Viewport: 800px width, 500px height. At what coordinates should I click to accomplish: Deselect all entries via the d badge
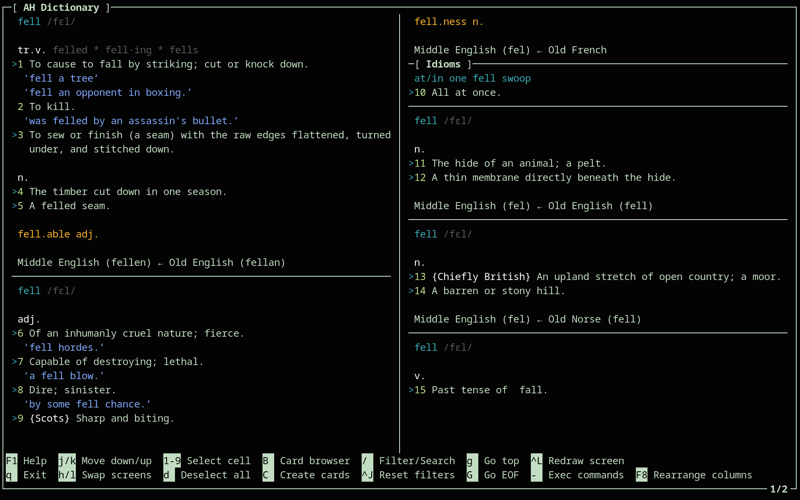click(168, 475)
